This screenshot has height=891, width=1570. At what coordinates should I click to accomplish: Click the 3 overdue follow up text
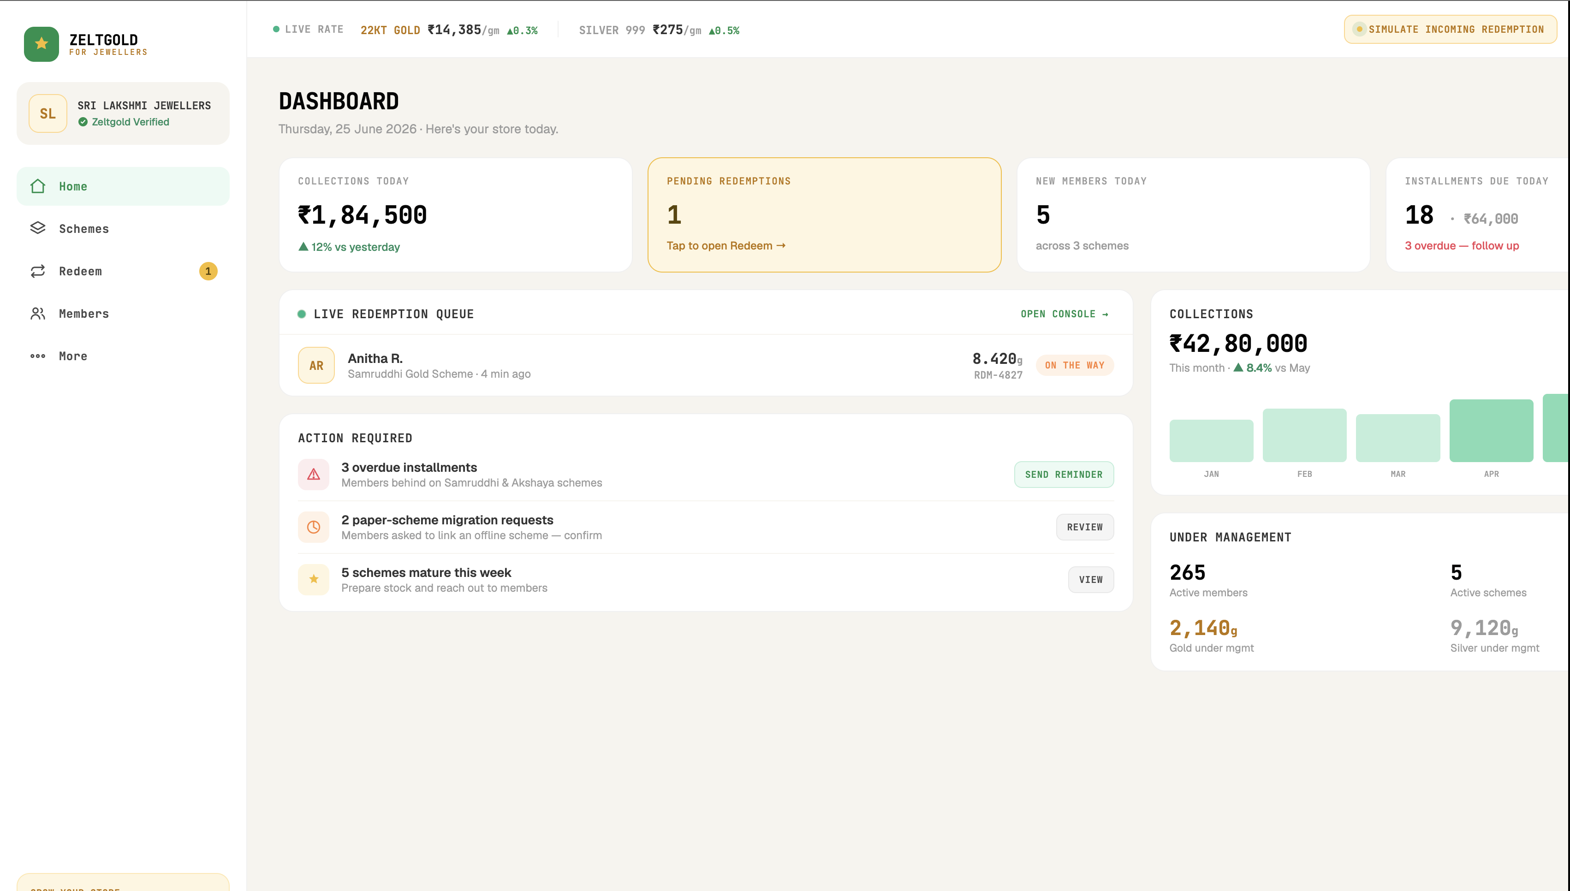pyautogui.click(x=1462, y=245)
